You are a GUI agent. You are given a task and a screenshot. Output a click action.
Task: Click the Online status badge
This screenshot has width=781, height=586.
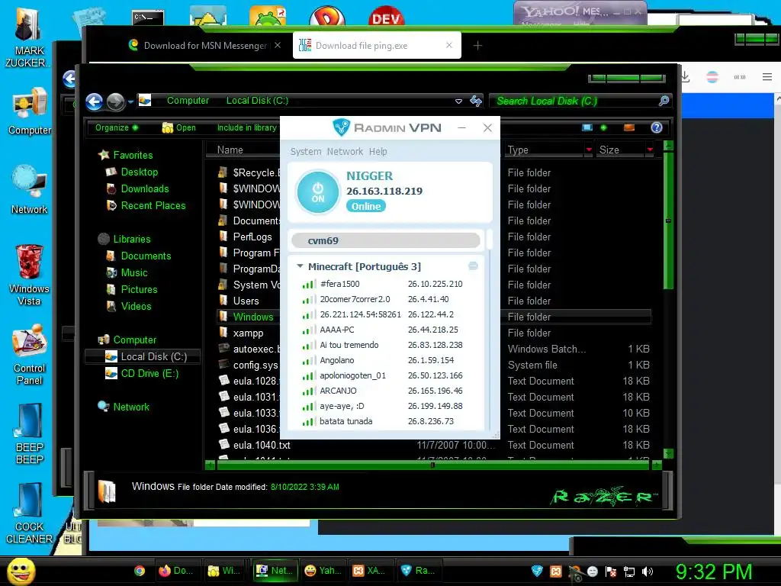click(x=366, y=206)
